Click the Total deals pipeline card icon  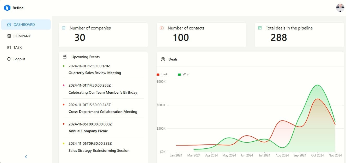pos(260,28)
